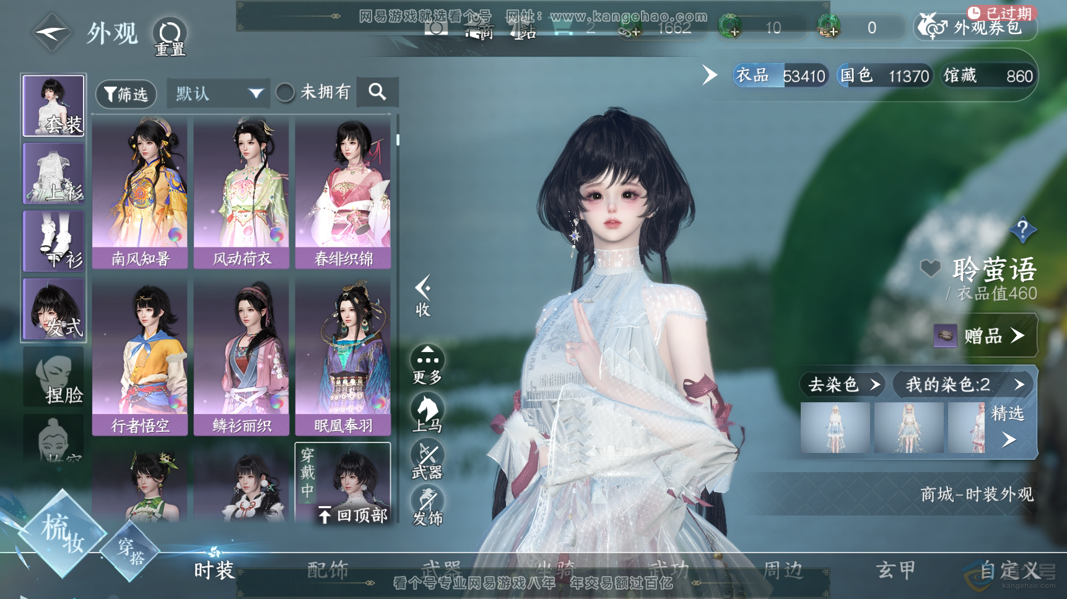Choose the 风动荷衣 outfit thumbnail
The width and height of the screenshot is (1067, 599).
242,193
